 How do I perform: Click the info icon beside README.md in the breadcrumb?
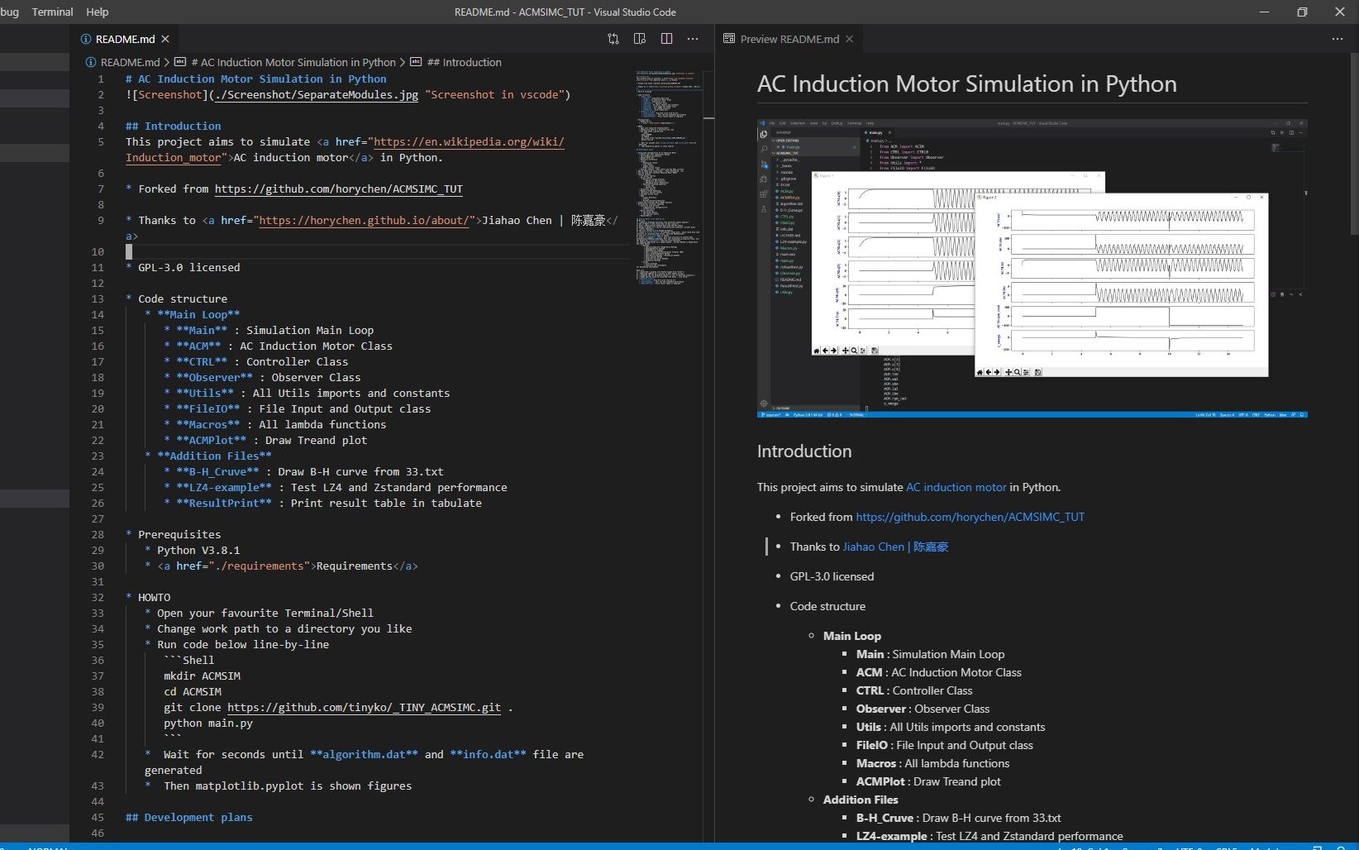[x=91, y=62]
